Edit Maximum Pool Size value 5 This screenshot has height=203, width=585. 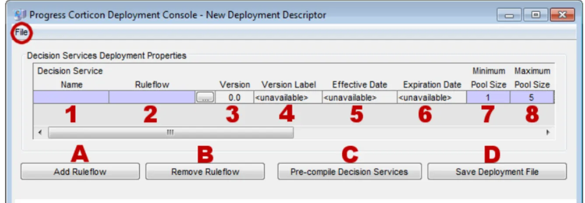point(532,98)
